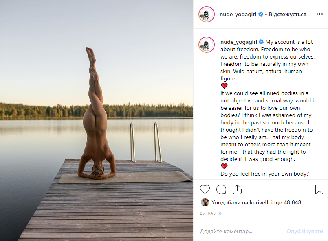
Task: Open comments with the speech bubble icon
Action: point(221,189)
